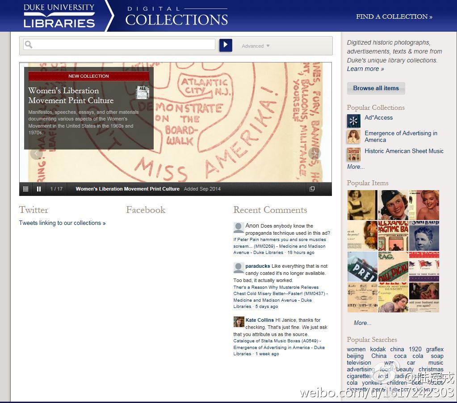Open the Alexander's Ragtime Band thumbnail
The height and width of the screenshot is (403, 457).
[393, 236]
